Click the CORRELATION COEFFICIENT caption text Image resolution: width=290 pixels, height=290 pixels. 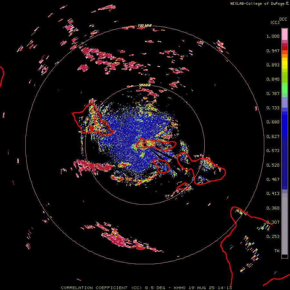click(94, 288)
